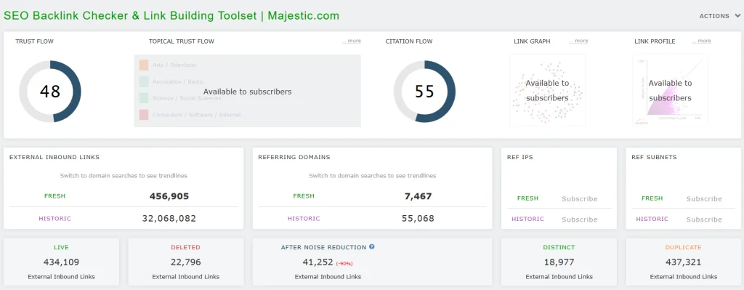Click the Trust Flow 48 donut chart
Screen dimensions: 744x290
click(x=50, y=91)
